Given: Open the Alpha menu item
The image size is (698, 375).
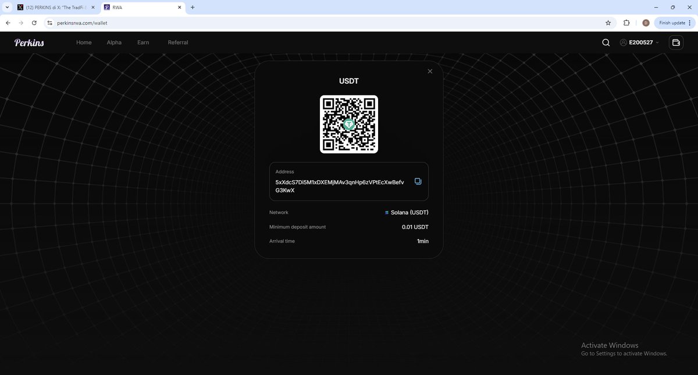Looking at the screenshot, I should (114, 42).
